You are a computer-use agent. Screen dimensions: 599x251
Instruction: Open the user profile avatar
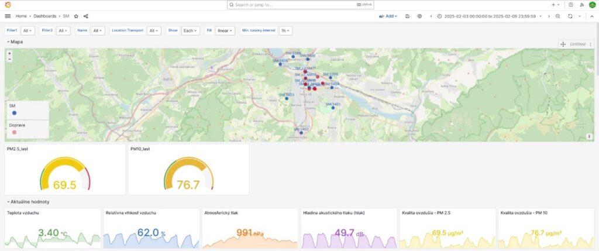point(592,5)
